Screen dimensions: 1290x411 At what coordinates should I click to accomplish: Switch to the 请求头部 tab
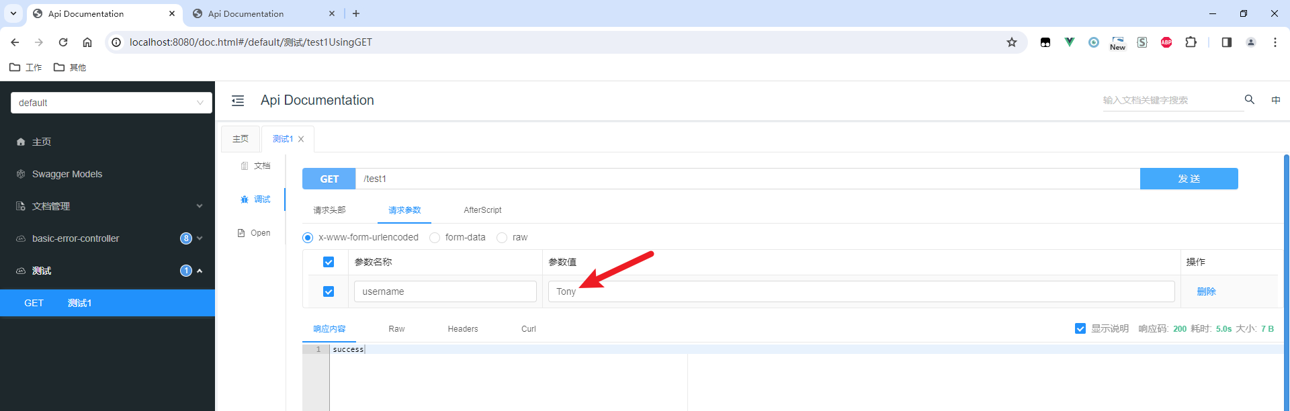pos(329,210)
